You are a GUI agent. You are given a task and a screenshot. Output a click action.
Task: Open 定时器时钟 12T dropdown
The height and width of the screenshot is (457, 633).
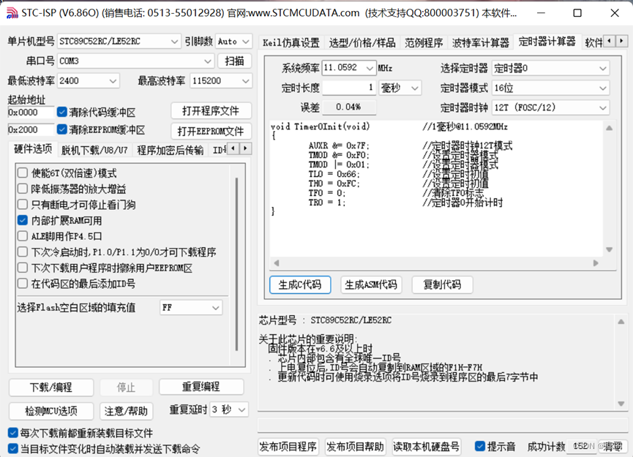(x=550, y=107)
